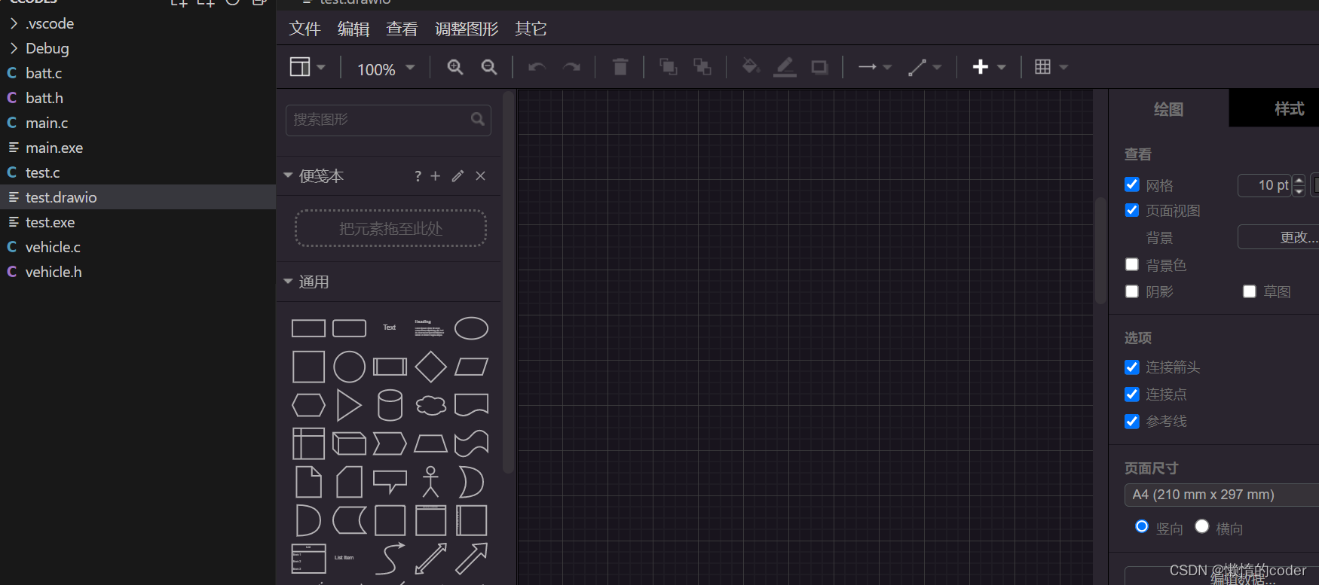Click the delete trash icon

click(620, 67)
